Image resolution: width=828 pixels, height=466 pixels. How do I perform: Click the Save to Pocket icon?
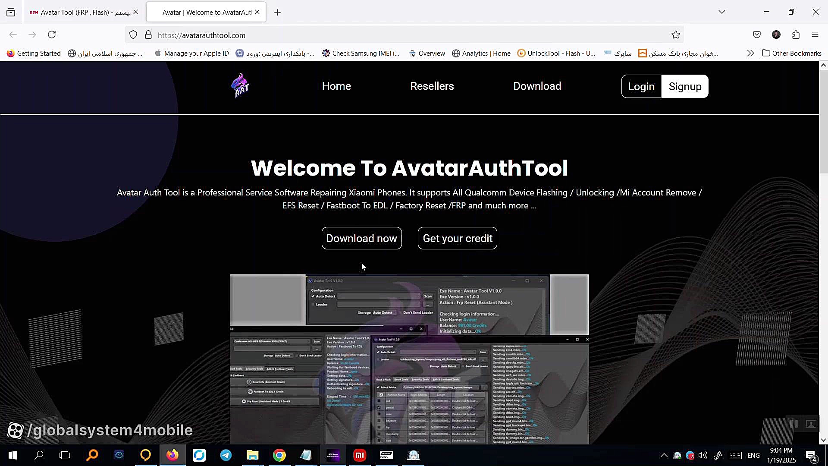[756, 35]
